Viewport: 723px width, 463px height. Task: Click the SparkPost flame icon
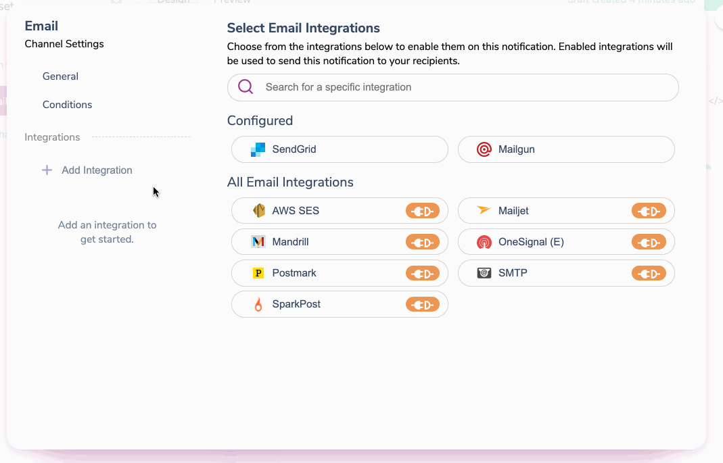(x=258, y=304)
